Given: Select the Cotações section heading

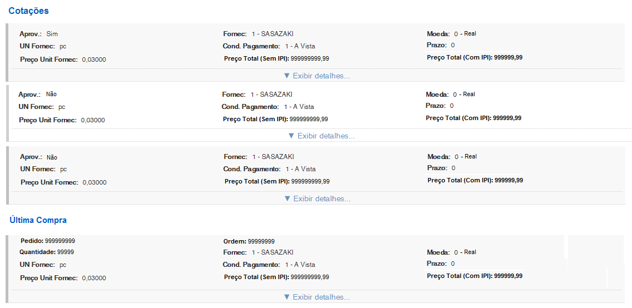Looking at the screenshot, I should pyautogui.click(x=28, y=11).
